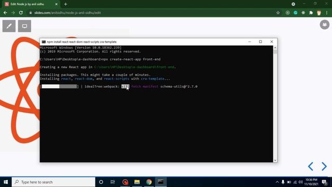Click the pencil edit icon on slide
This screenshot has height=187, width=332.
[9, 26]
